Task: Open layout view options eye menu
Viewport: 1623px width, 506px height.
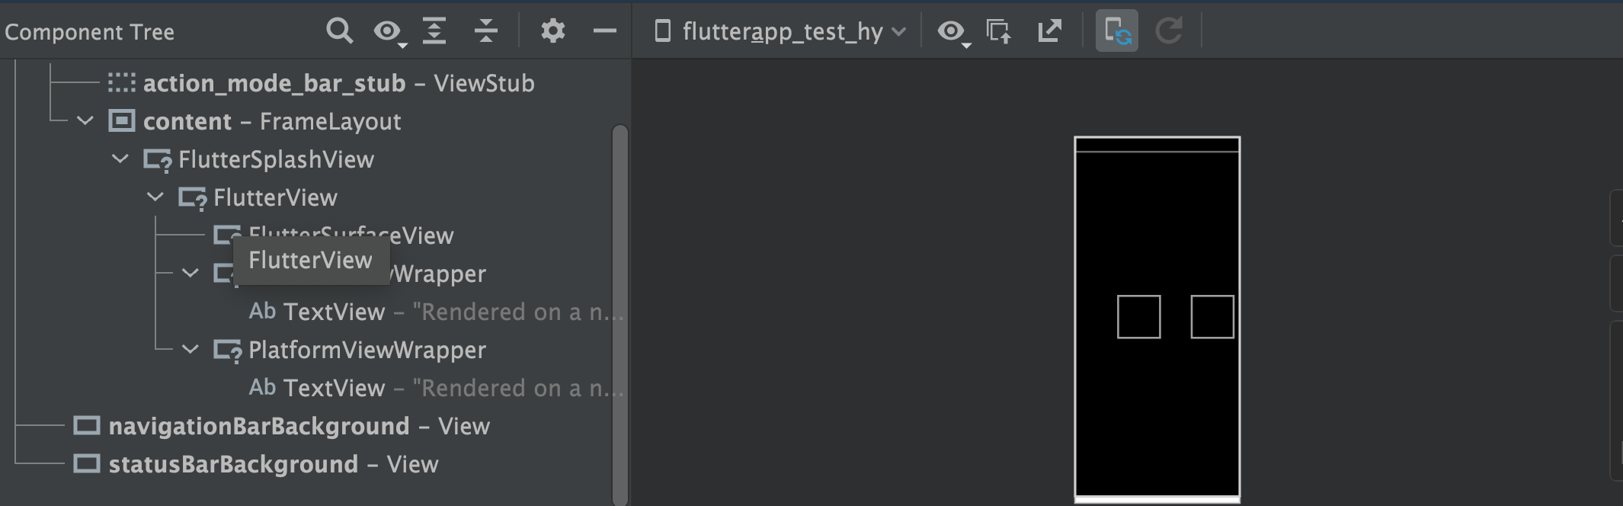Action: [952, 31]
